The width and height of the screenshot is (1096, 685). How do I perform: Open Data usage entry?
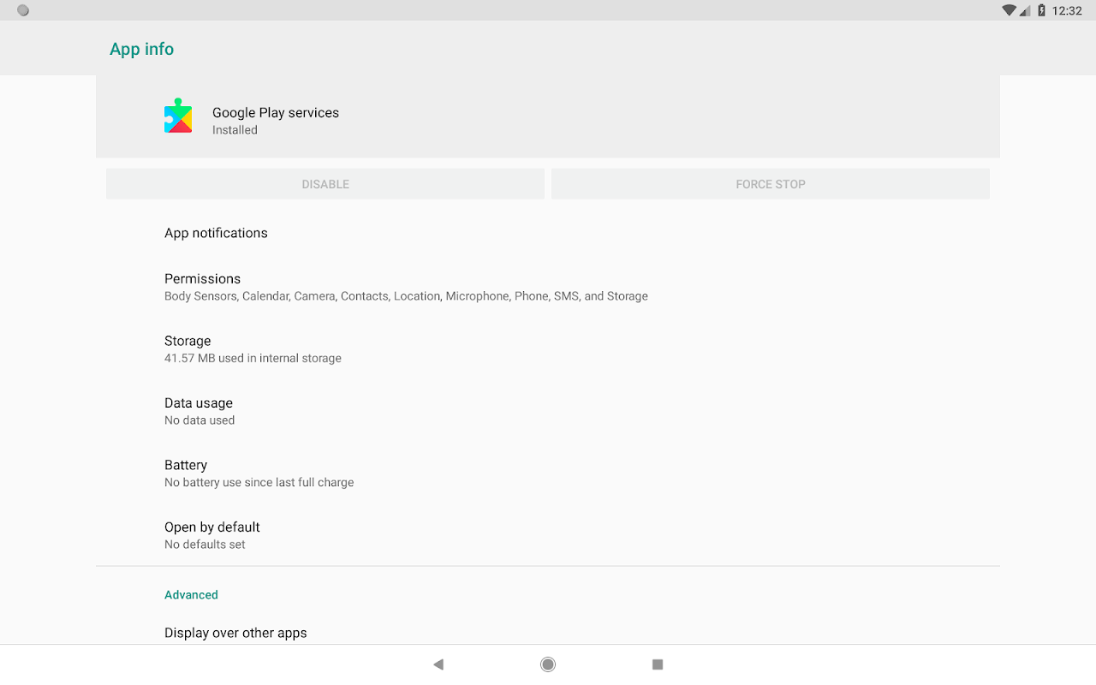coord(548,411)
